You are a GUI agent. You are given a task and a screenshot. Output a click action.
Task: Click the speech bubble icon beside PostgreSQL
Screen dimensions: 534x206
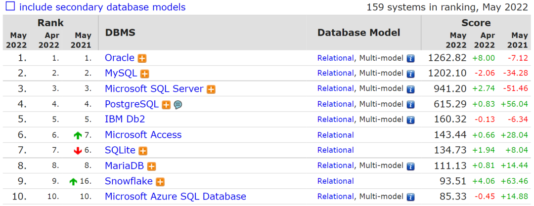[x=178, y=105]
